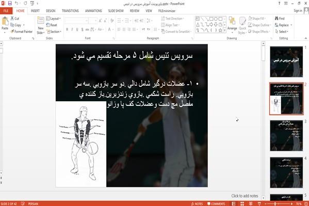Switch to the DESIGN ribbon tab

[x=51, y=11]
